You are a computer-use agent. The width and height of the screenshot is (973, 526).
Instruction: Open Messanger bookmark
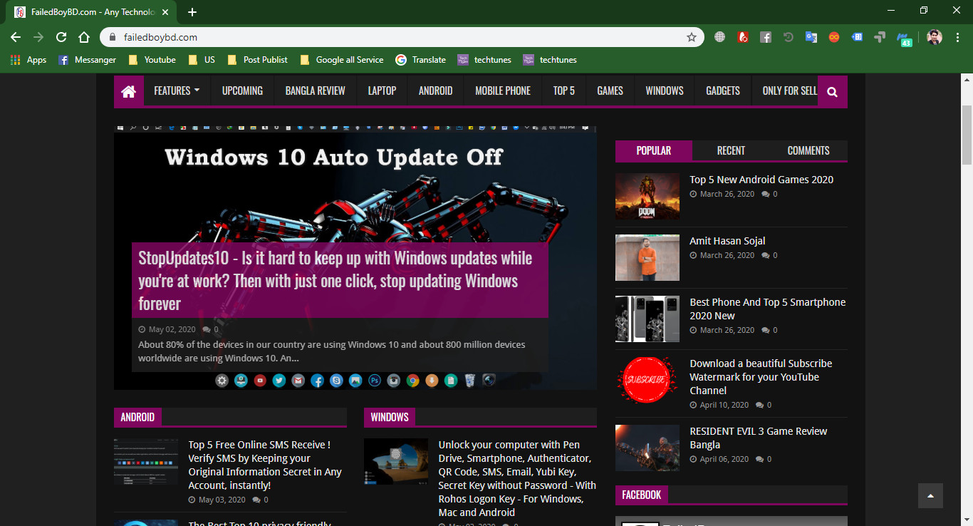pyautogui.click(x=87, y=60)
